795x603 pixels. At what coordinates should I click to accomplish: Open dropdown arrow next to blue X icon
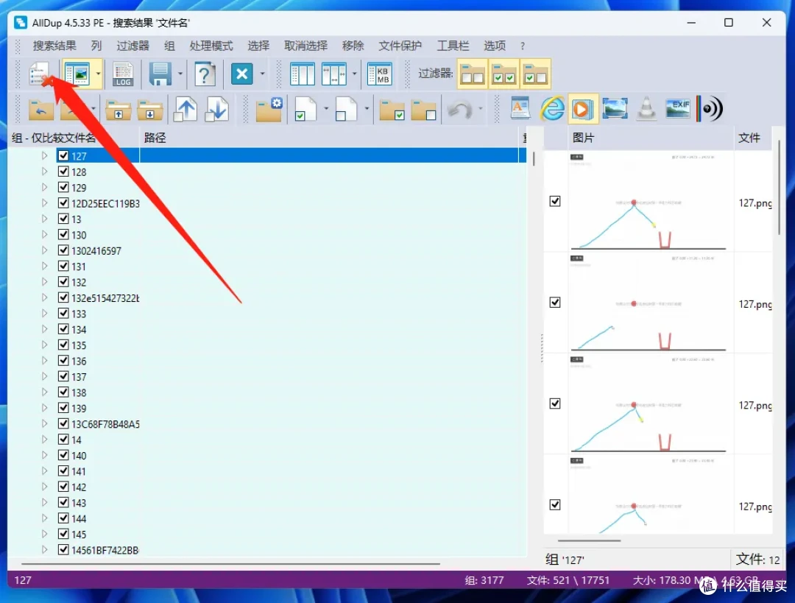point(262,74)
